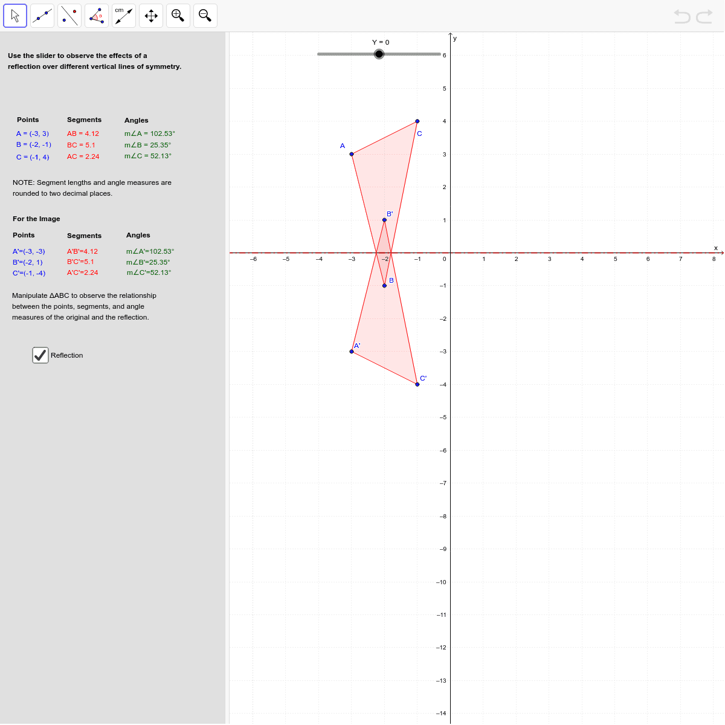Click the image point text A'=(-3, -3)
The image size is (725, 725).
pyautogui.click(x=28, y=251)
